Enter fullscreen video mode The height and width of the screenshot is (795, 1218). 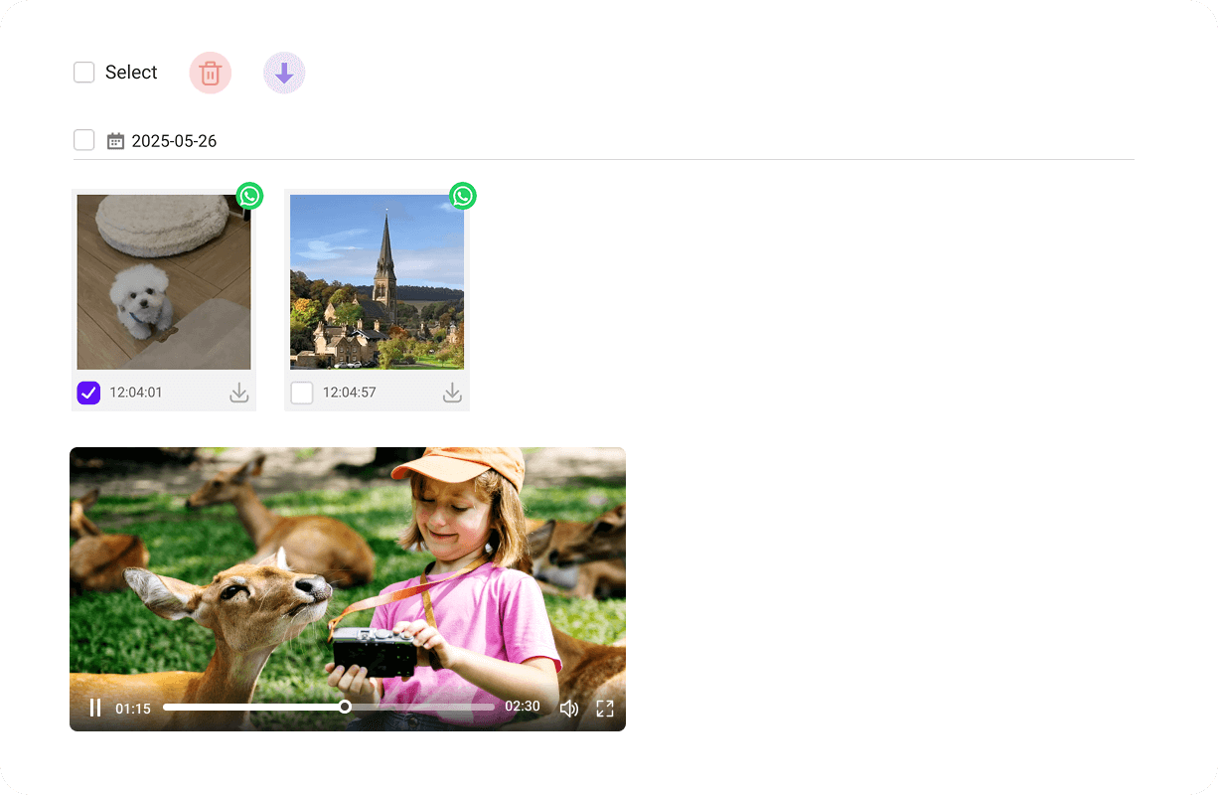click(605, 709)
